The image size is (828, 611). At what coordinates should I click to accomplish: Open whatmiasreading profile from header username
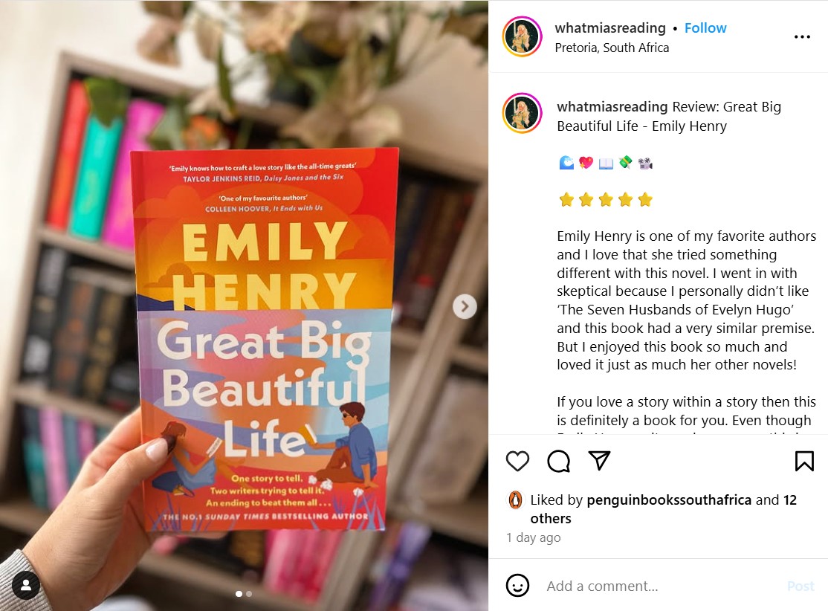(x=610, y=28)
